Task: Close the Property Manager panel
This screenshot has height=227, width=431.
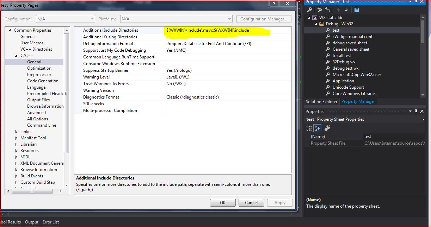Action: pos(421,2)
